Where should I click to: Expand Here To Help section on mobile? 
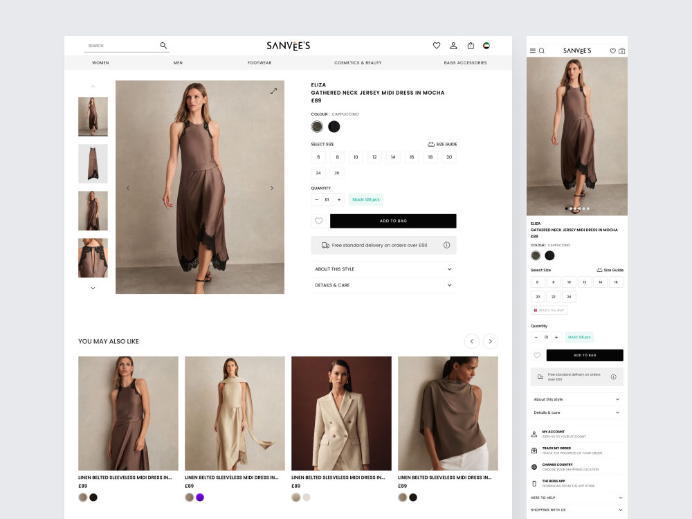point(577,498)
